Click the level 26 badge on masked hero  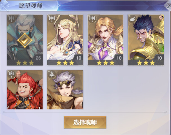coord(38,58)
